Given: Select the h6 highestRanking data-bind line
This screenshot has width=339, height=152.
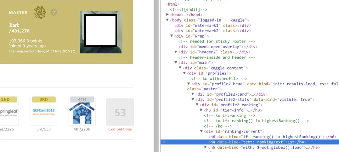Looking at the screenshot, I should pyautogui.click(x=272, y=137).
